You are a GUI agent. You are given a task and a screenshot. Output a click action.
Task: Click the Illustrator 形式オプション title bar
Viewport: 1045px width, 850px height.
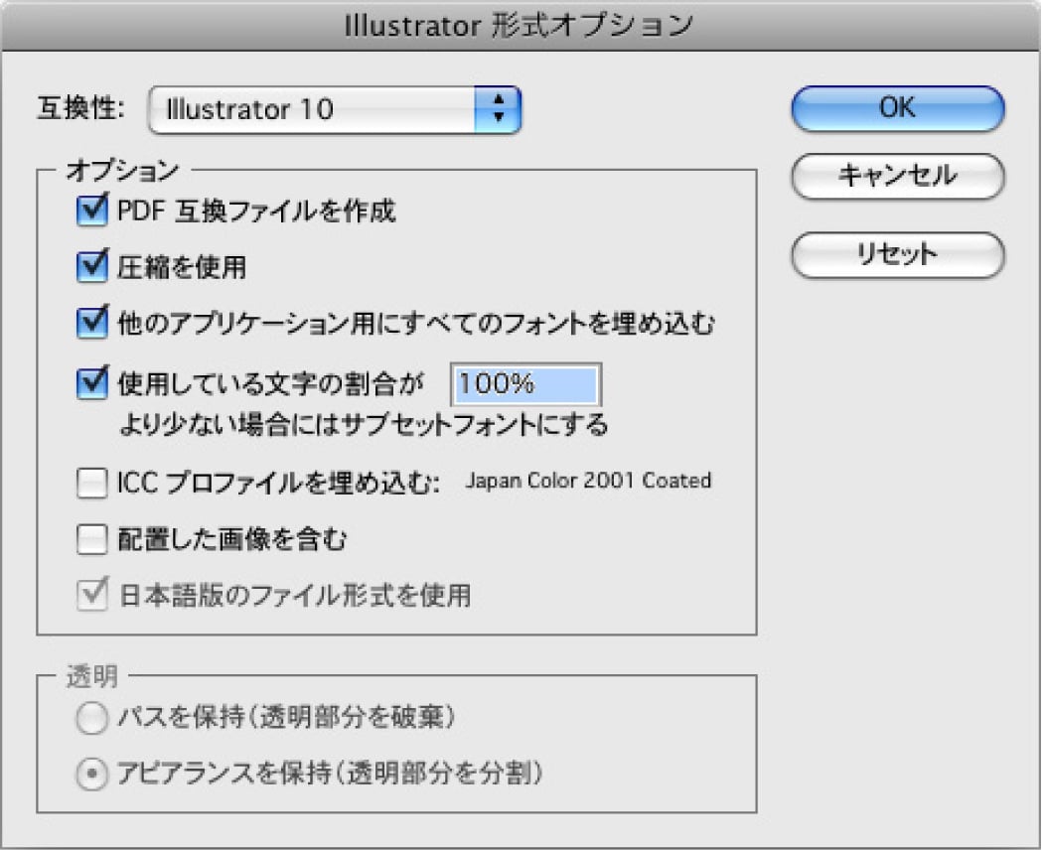521,26
